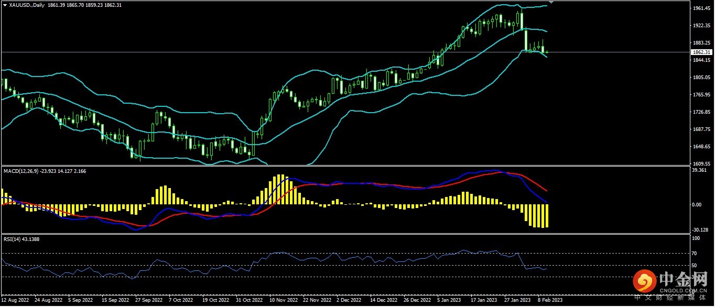
Task: Click the RSI 50 level label
Action: [x=696, y=266]
